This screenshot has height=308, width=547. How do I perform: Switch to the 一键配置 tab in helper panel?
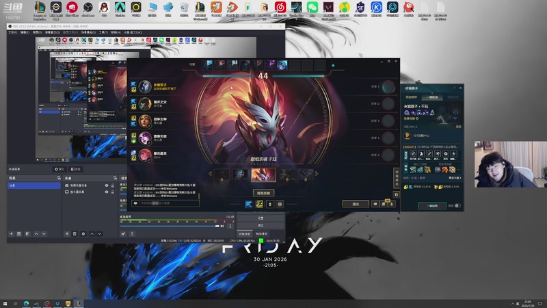pos(432,97)
